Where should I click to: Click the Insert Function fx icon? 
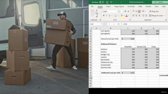pyautogui.click(x=118, y=24)
